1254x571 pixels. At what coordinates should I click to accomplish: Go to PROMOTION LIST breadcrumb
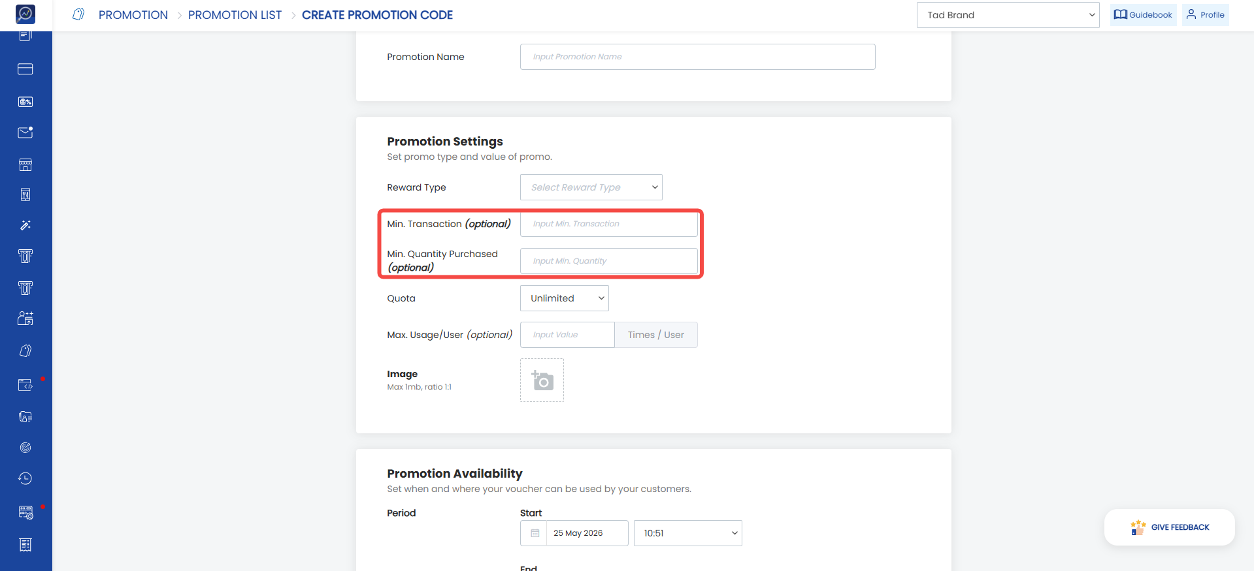[x=235, y=15]
